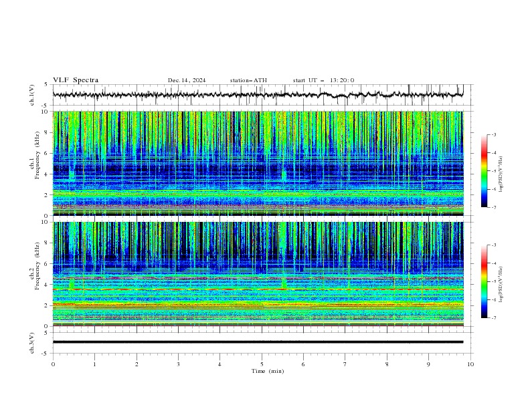Click the 6 kHz tick on ch.2 axis
This screenshot has height=409, width=530.
[47, 263]
